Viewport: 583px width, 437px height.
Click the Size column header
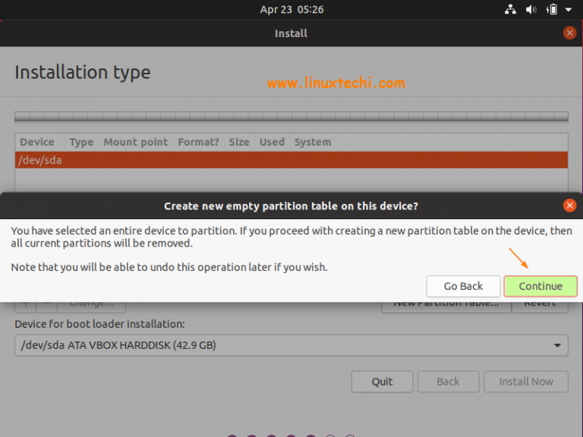(239, 142)
